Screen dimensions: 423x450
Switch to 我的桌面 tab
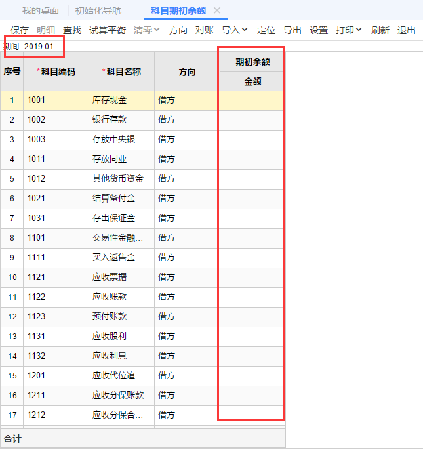(x=40, y=10)
